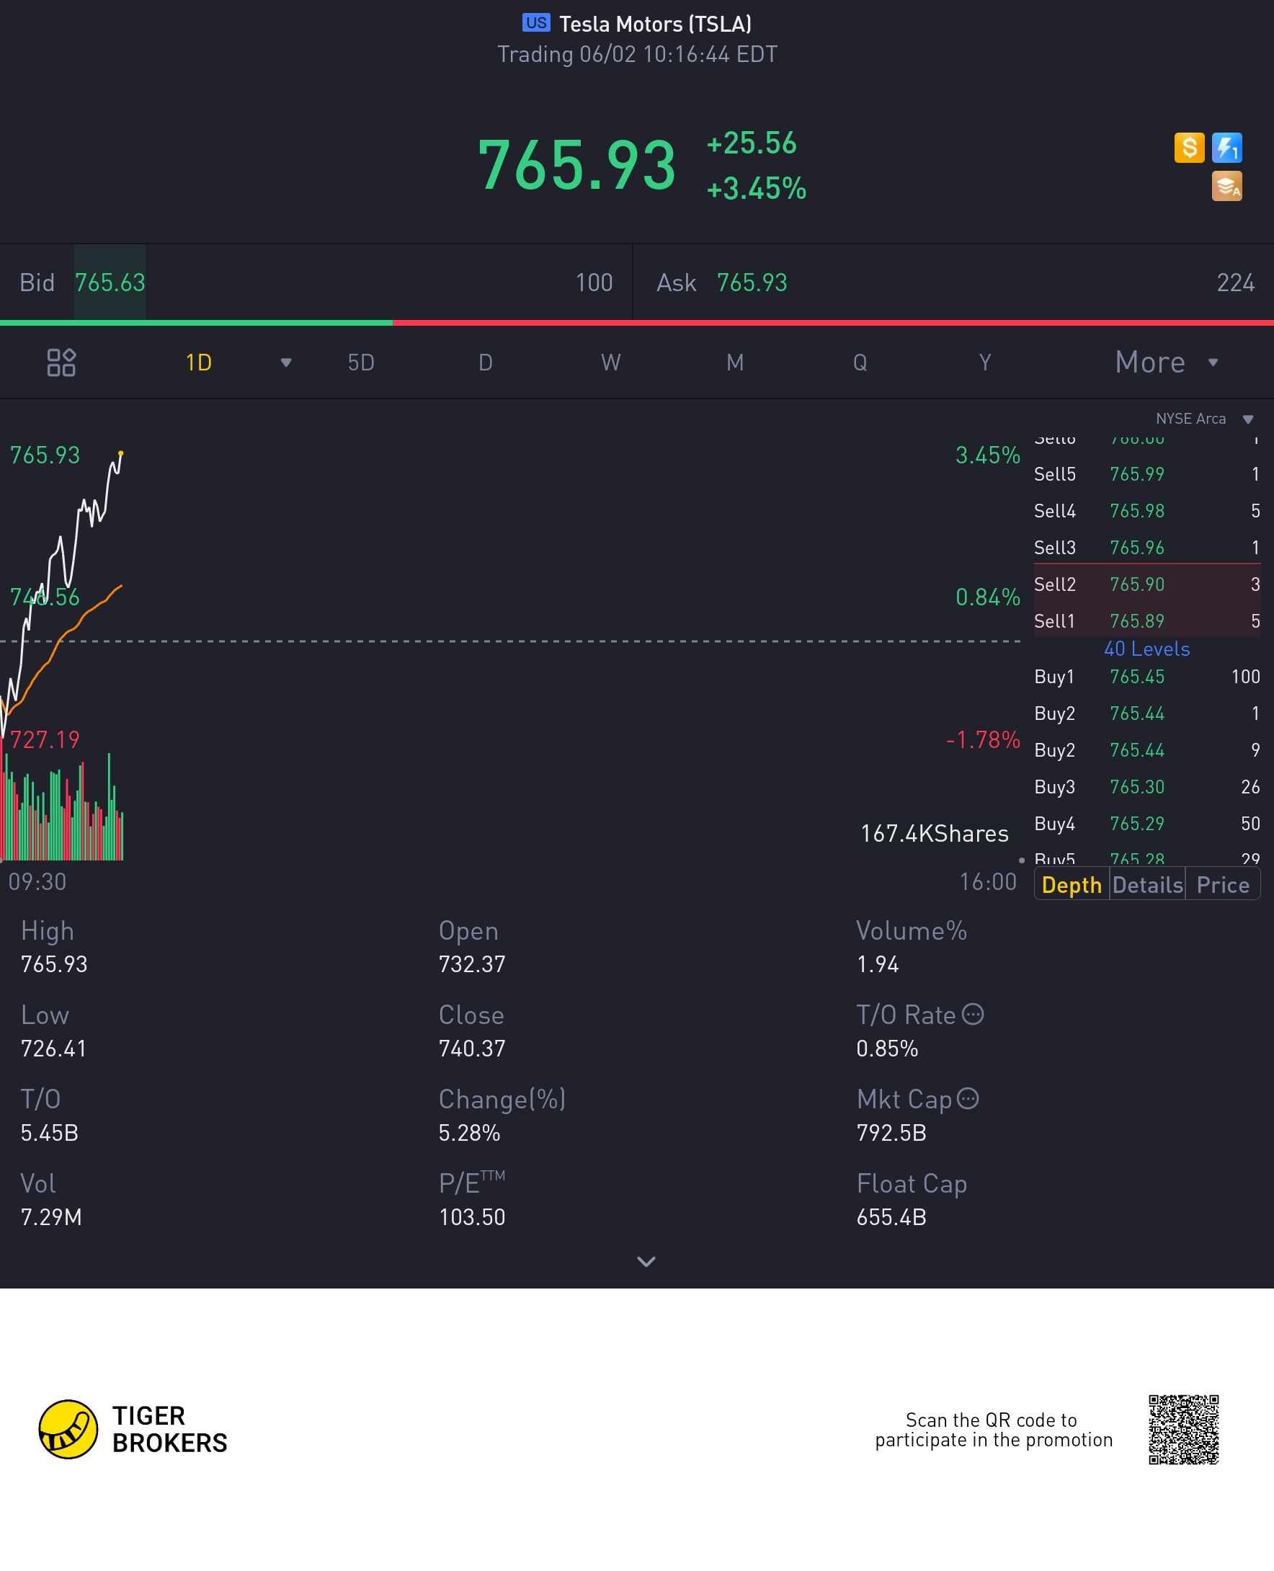
Task: Switch to the Y yearly chart tab
Action: (x=985, y=362)
